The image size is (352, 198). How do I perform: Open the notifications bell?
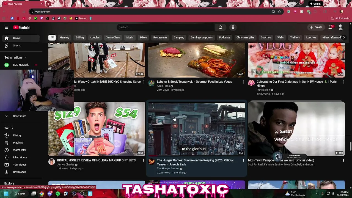(x=331, y=27)
